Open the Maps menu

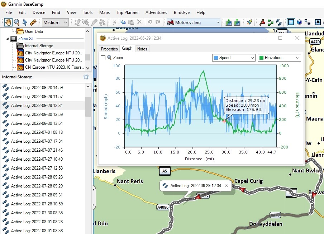click(104, 13)
